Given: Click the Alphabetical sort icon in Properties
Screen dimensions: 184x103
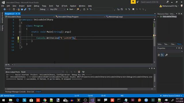Looking at the screenshot, I should (162, 55).
